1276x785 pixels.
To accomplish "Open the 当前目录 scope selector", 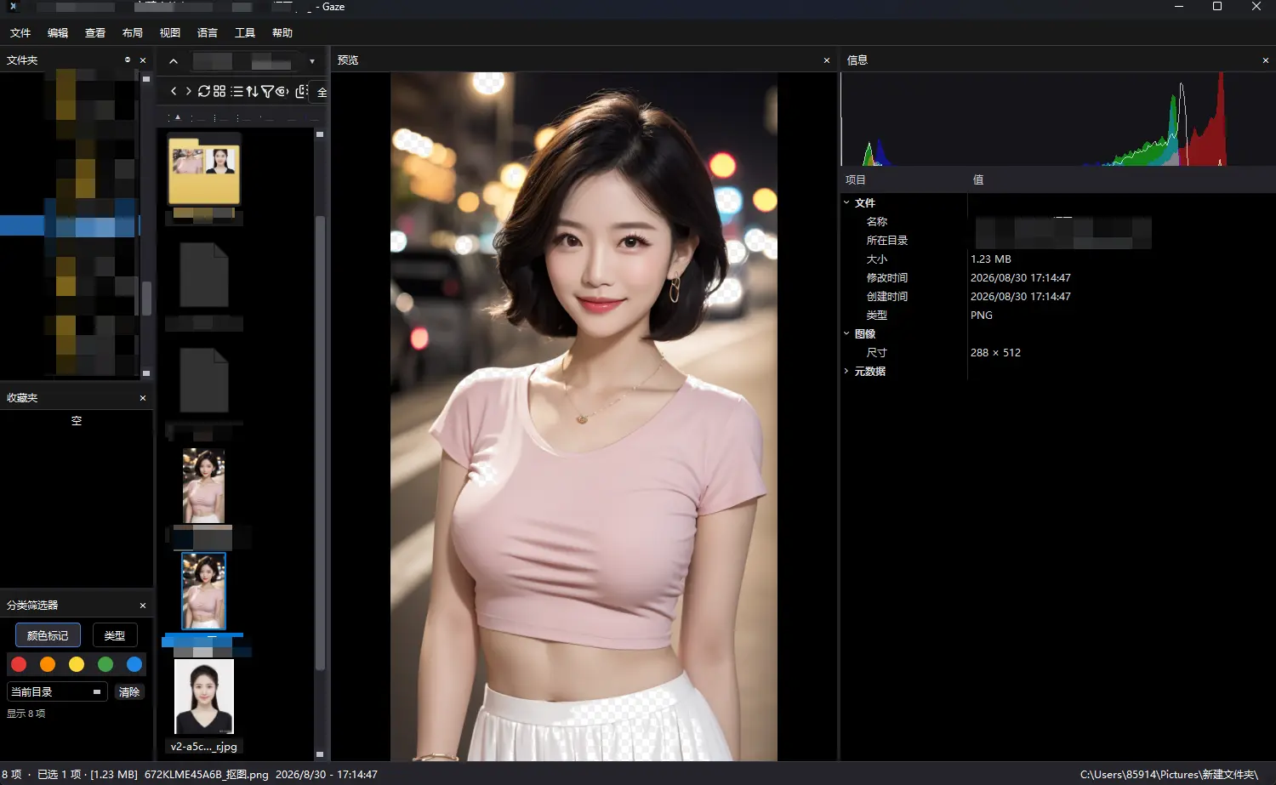I will coord(57,691).
